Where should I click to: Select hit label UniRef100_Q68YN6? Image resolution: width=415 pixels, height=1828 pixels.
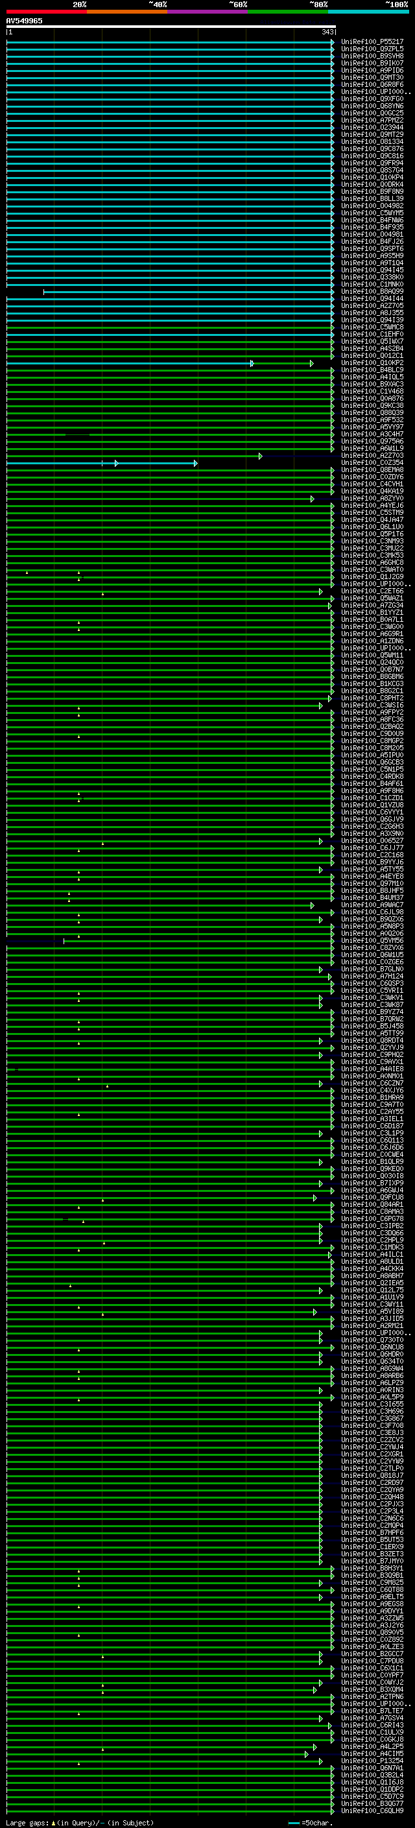click(x=372, y=106)
